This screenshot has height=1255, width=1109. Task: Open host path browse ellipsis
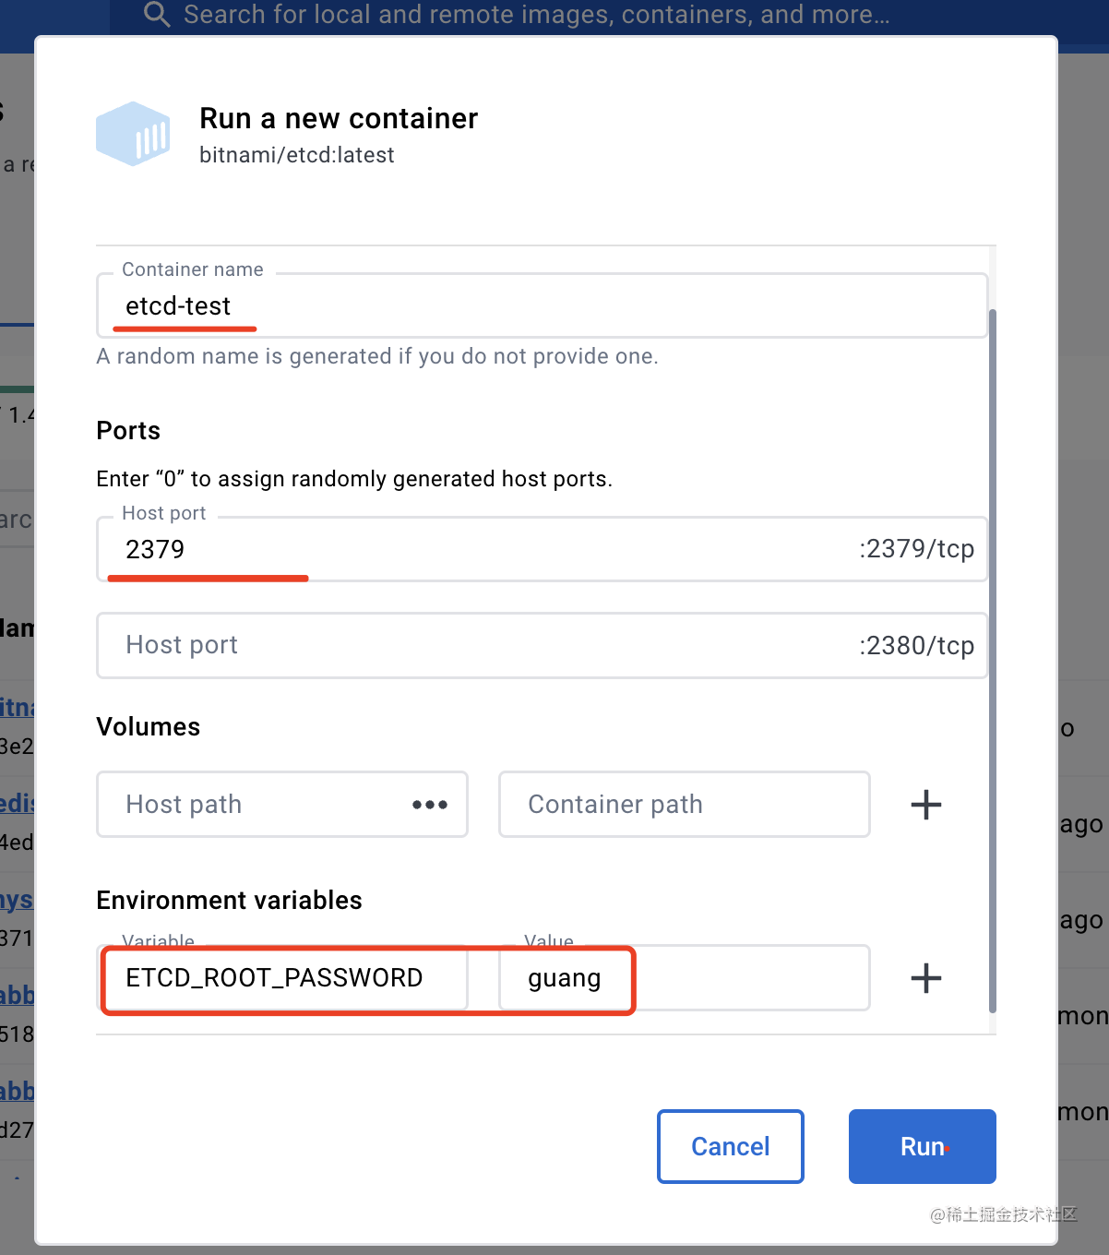(x=430, y=805)
